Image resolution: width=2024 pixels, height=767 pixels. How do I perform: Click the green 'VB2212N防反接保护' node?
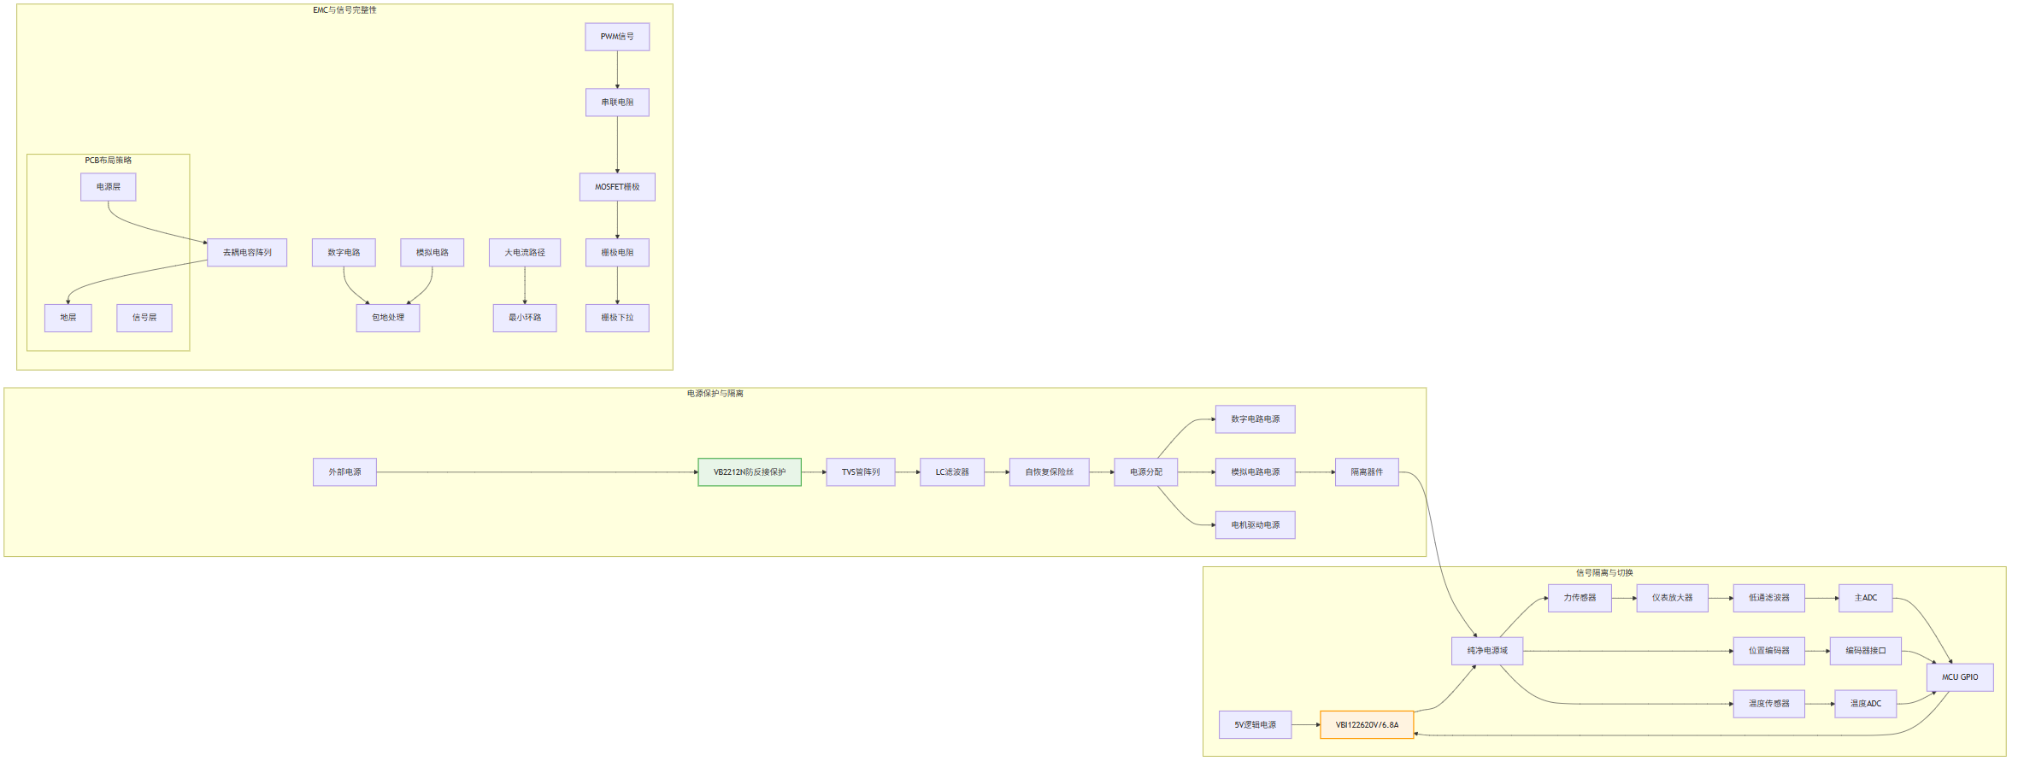pyautogui.click(x=750, y=472)
